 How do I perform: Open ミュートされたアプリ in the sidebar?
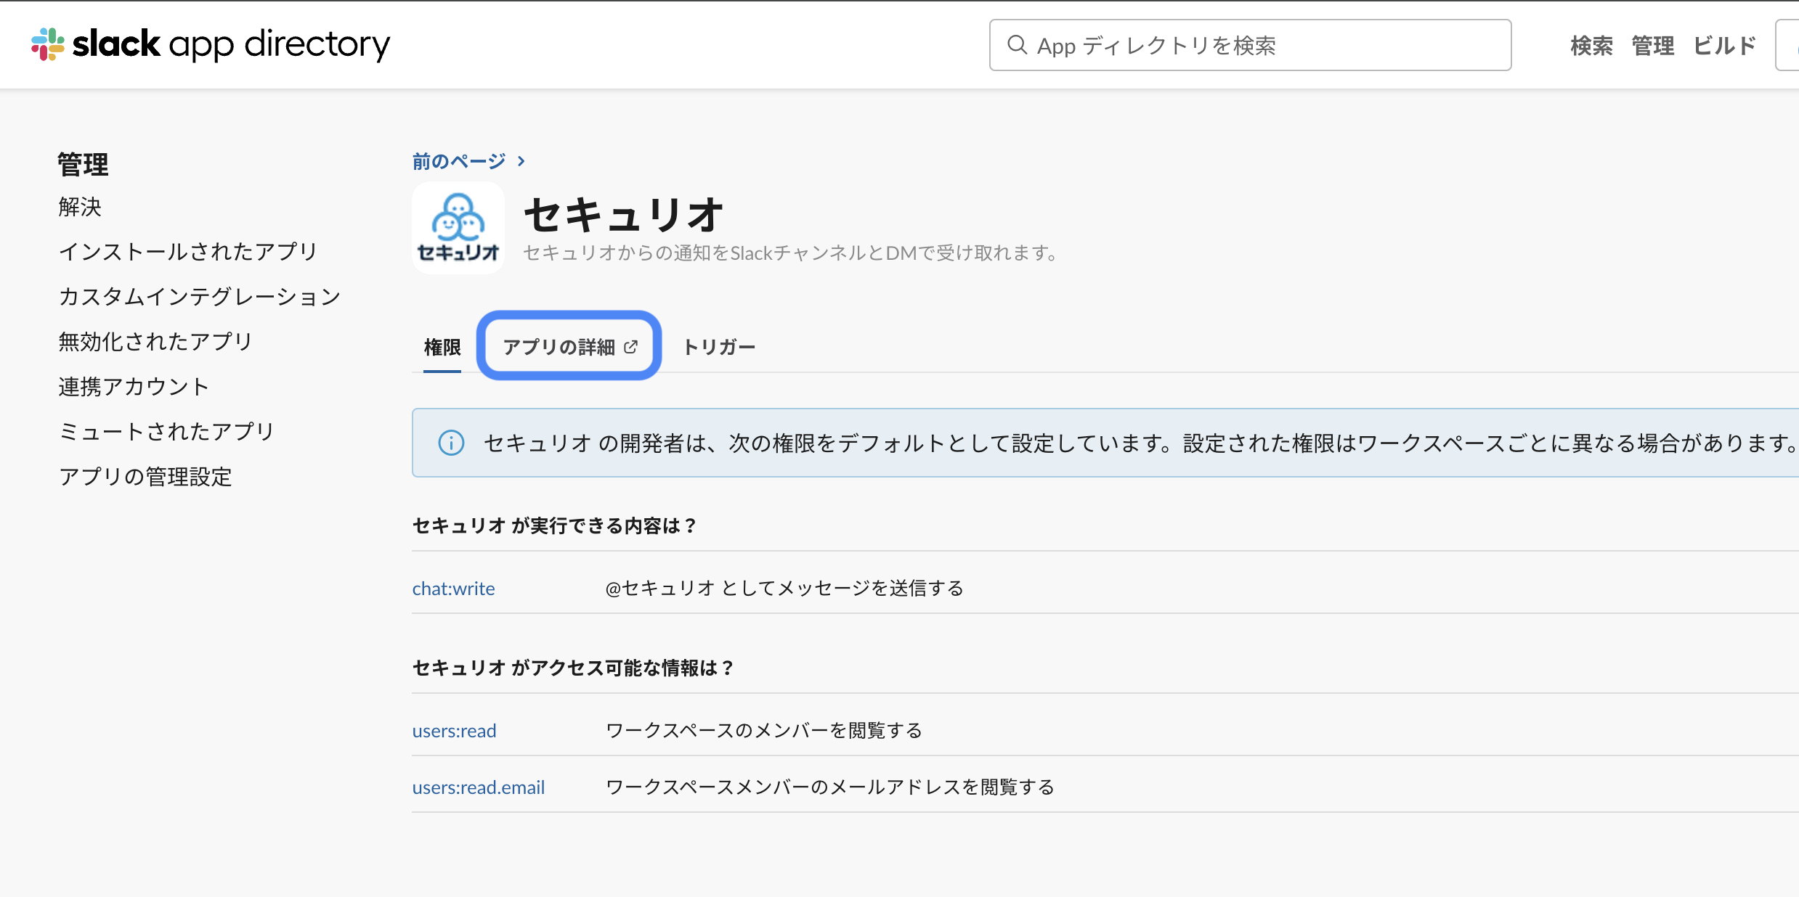point(167,432)
